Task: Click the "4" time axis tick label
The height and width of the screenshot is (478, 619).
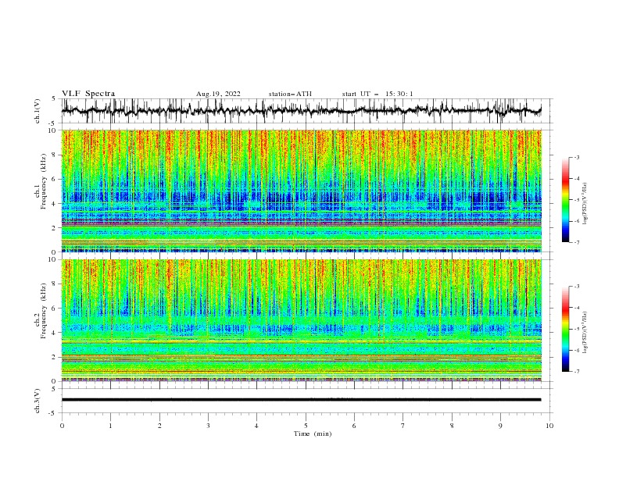Action: (x=256, y=426)
